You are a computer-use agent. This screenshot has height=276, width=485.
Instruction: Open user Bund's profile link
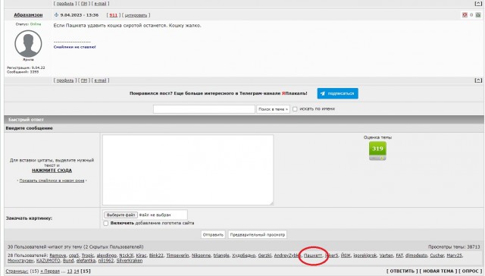pos(68,261)
